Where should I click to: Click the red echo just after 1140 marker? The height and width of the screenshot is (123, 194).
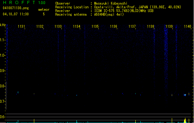click(x=189, y=94)
